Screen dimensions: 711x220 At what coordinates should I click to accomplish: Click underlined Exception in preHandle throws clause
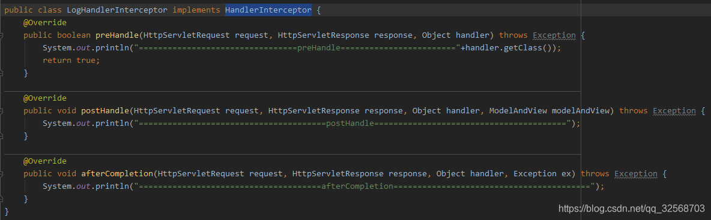pos(554,35)
